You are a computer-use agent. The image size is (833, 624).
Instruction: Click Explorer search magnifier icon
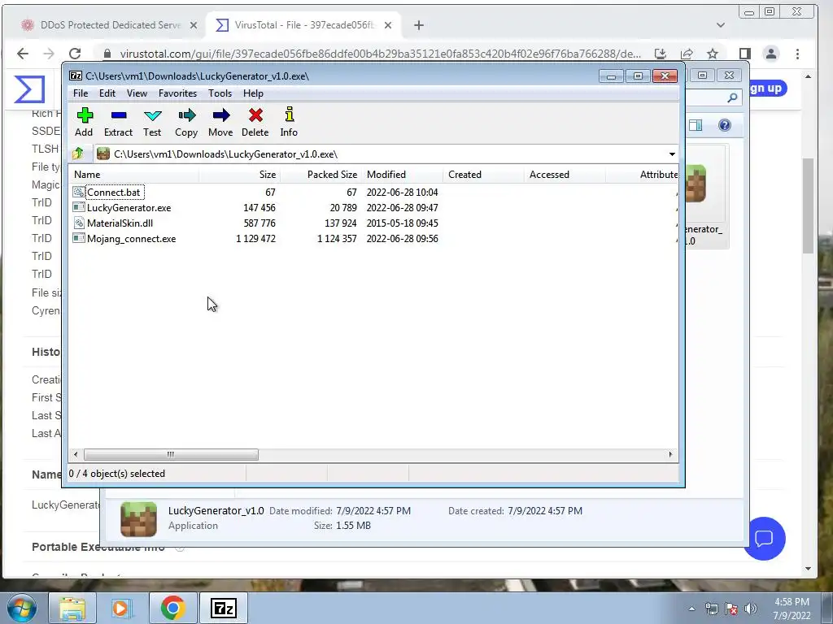[x=733, y=97]
